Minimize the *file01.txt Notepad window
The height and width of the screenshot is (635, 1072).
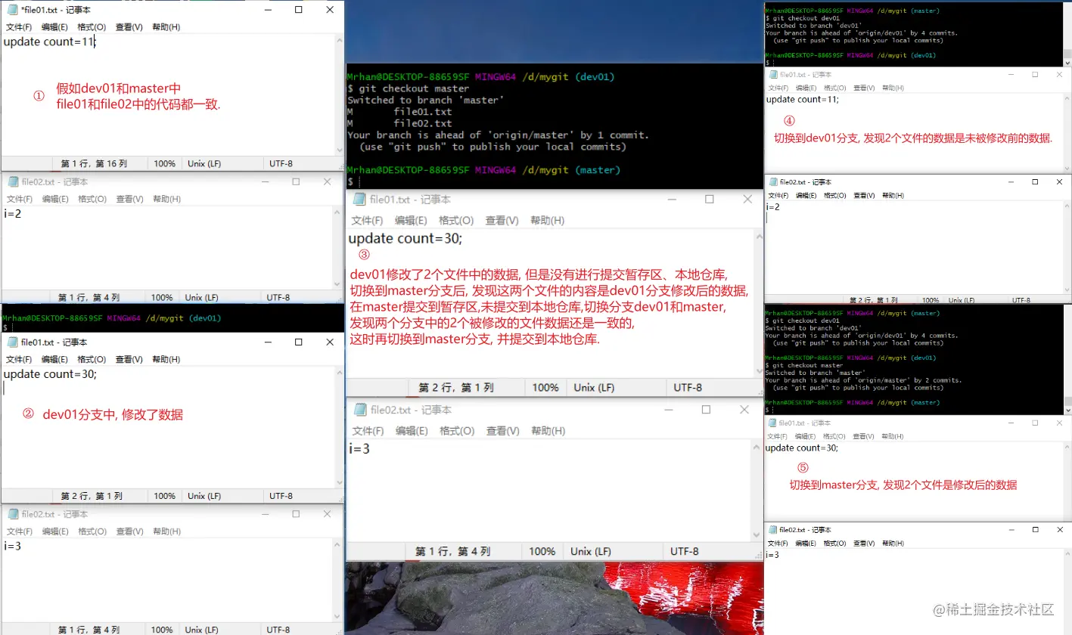tap(266, 10)
